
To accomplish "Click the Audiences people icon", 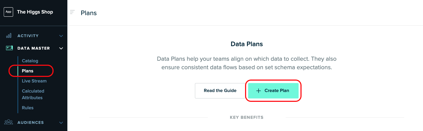I will coord(9,122).
